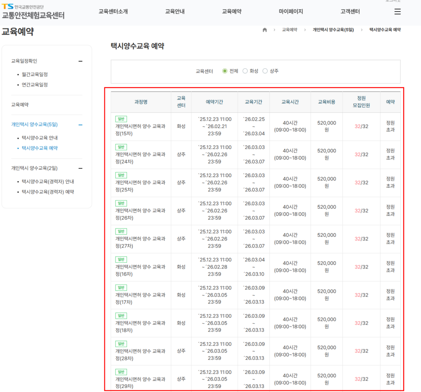Select the 화성 radio button

point(245,71)
